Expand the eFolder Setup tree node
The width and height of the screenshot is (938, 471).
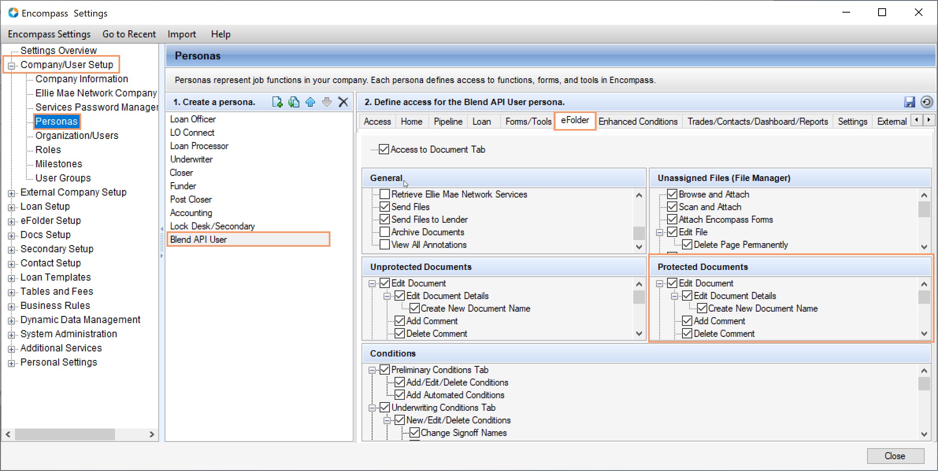coord(11,221)
